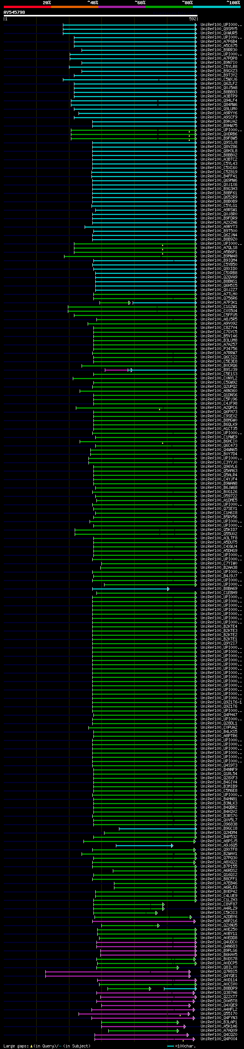Click the cyan alignment bar of UniRef100_B8BA69
244x1049 pixels.
(x=131, y=589)
